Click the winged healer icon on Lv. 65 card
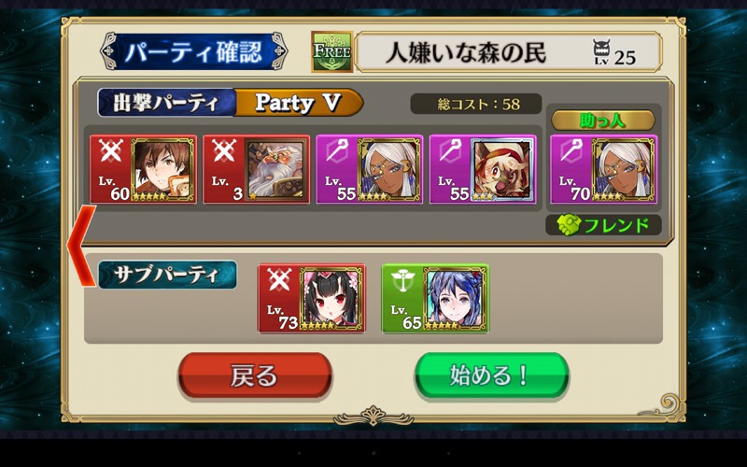The width and height of the screenshot is (747, 467). pos(403,281)
